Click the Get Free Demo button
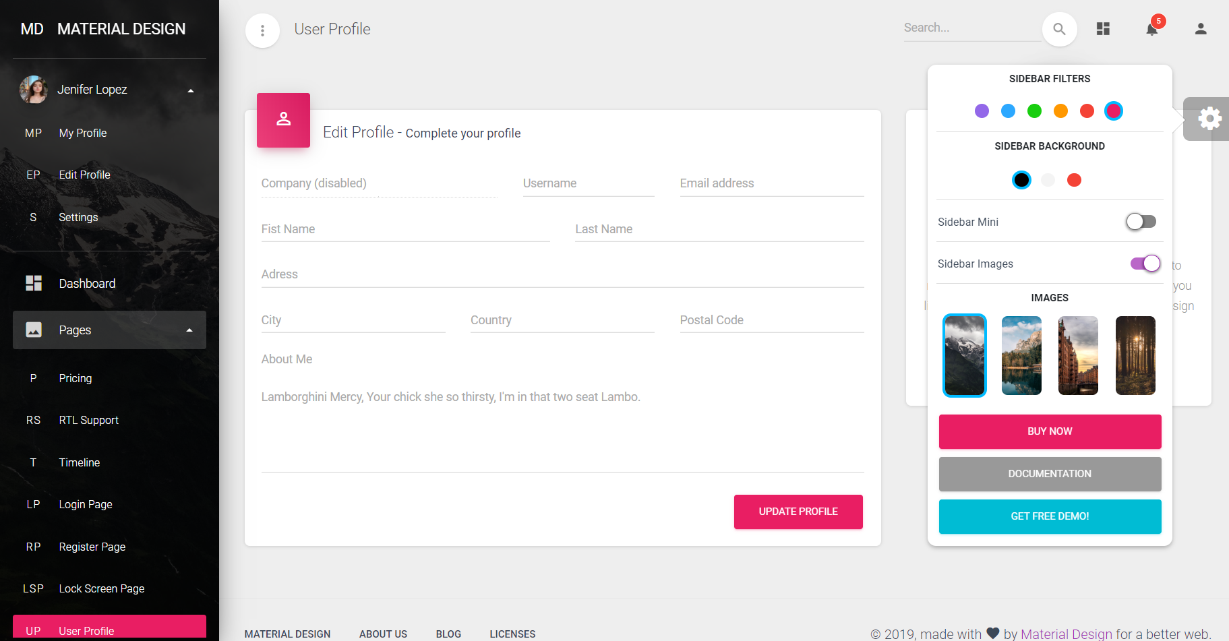The image size is (1229, 641). tap(1050, 516)
